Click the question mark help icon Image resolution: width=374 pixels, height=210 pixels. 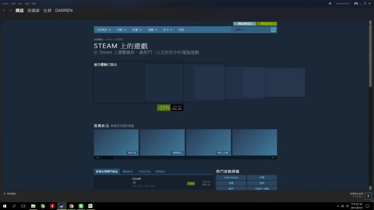tap(368, 196)
